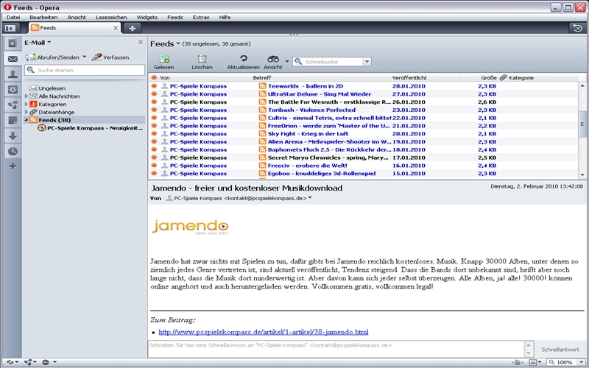Open the Ansicht binoculars view button

[x=273, y=63]
